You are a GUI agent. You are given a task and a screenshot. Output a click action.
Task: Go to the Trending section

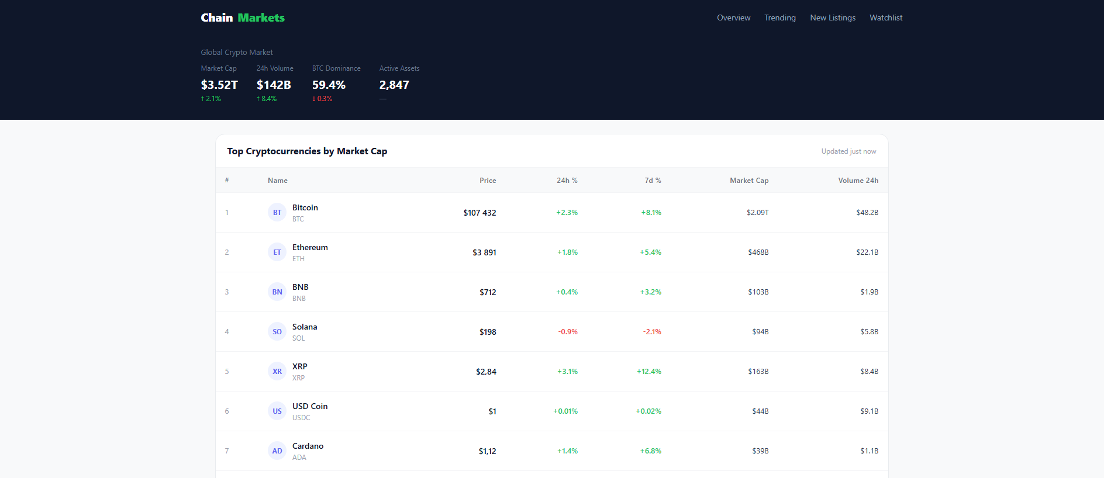pyautogui.click(x=780, y=18)
